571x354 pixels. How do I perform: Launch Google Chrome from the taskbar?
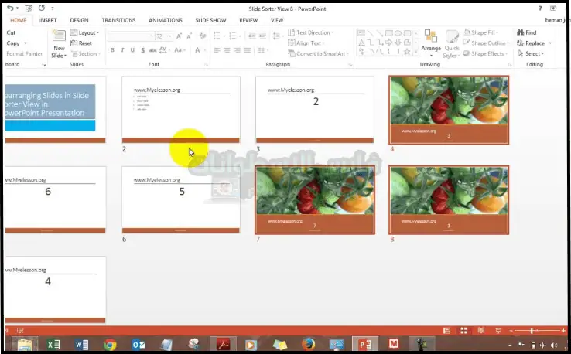(x=110, y=344)
